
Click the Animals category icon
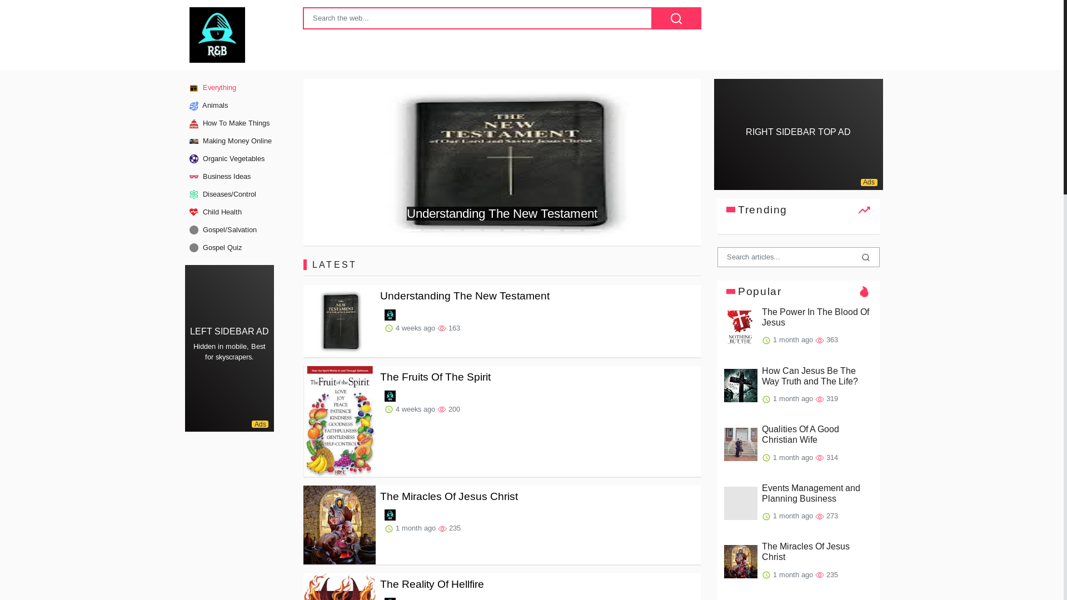(x=194, y=106)
